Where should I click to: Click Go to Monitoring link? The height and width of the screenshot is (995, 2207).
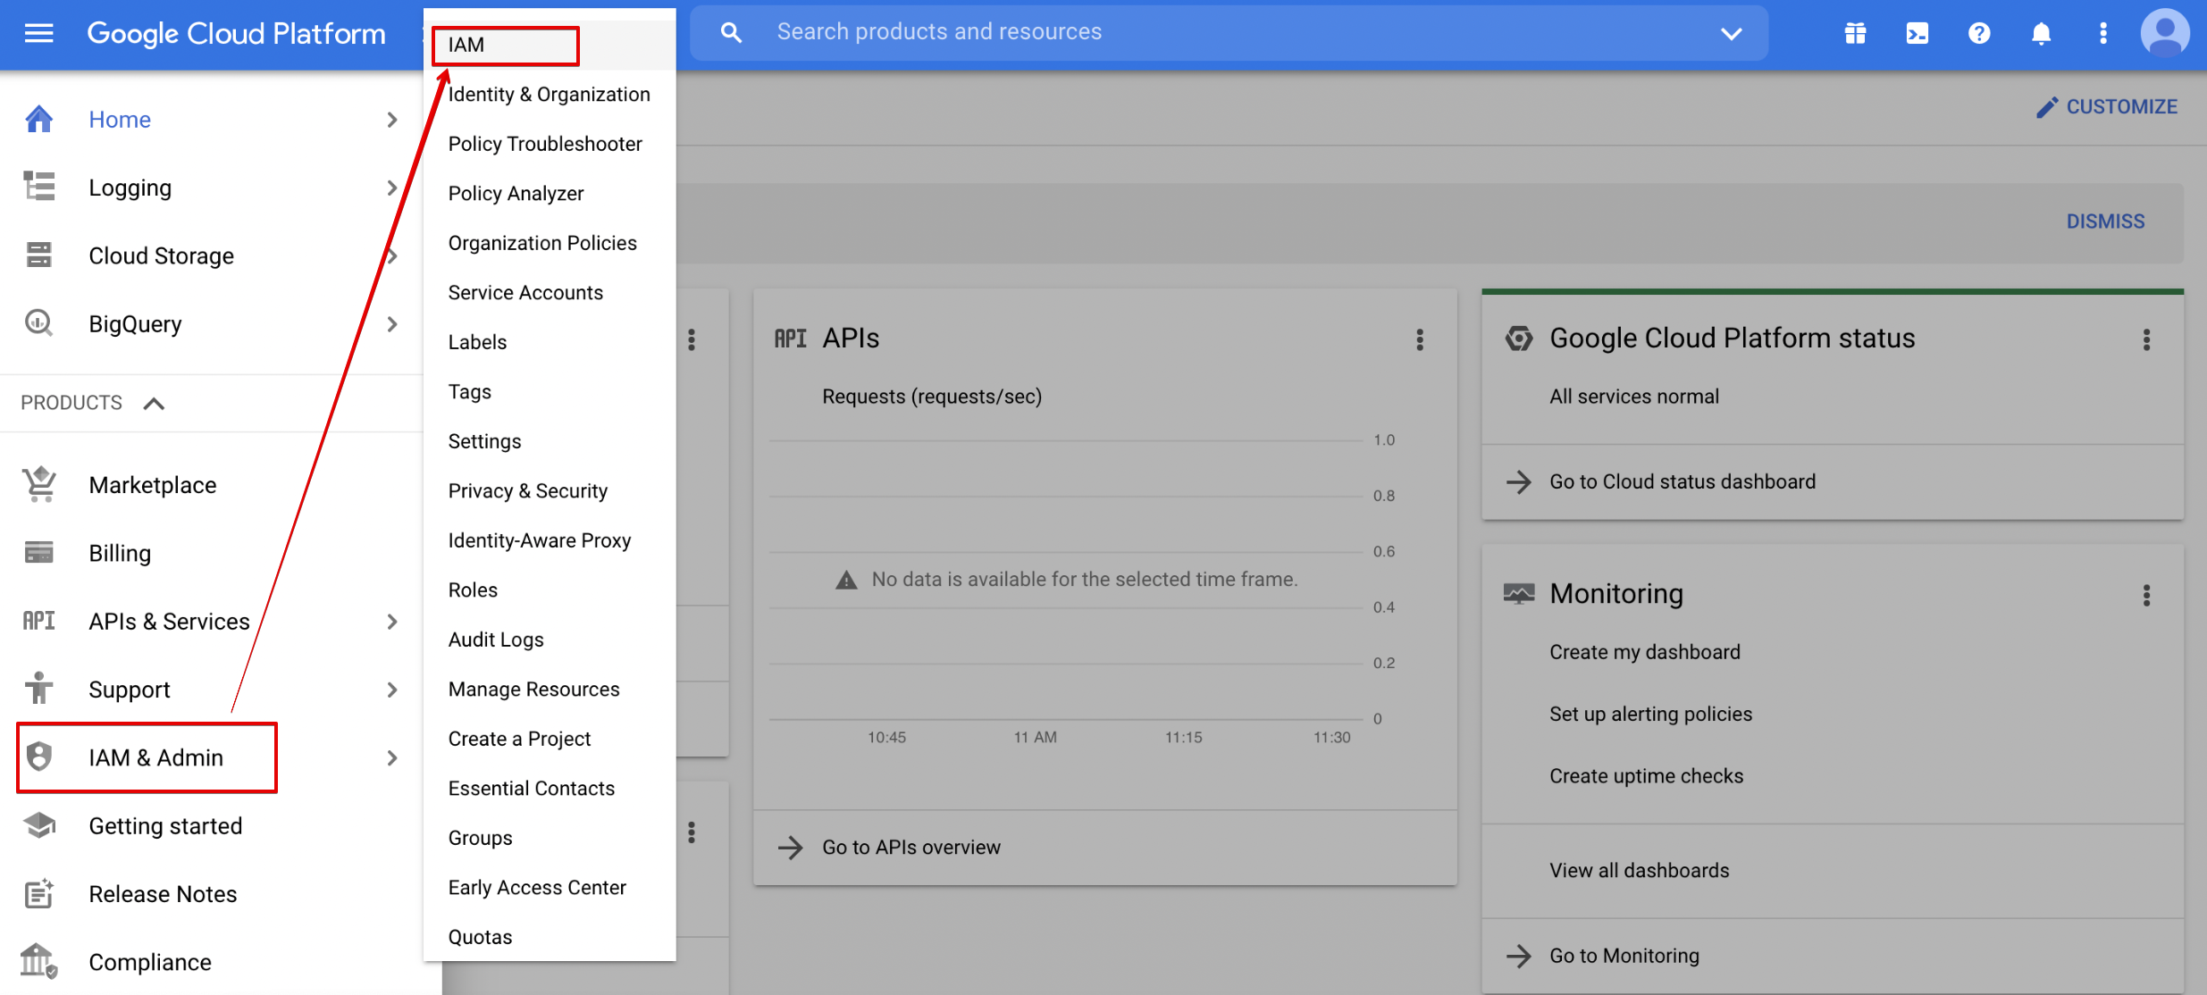click(1624, 956)
